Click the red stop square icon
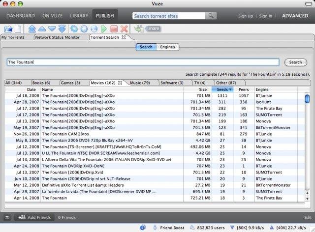Image resolution: width=315 pixels, height=232 pixels. 114,29
